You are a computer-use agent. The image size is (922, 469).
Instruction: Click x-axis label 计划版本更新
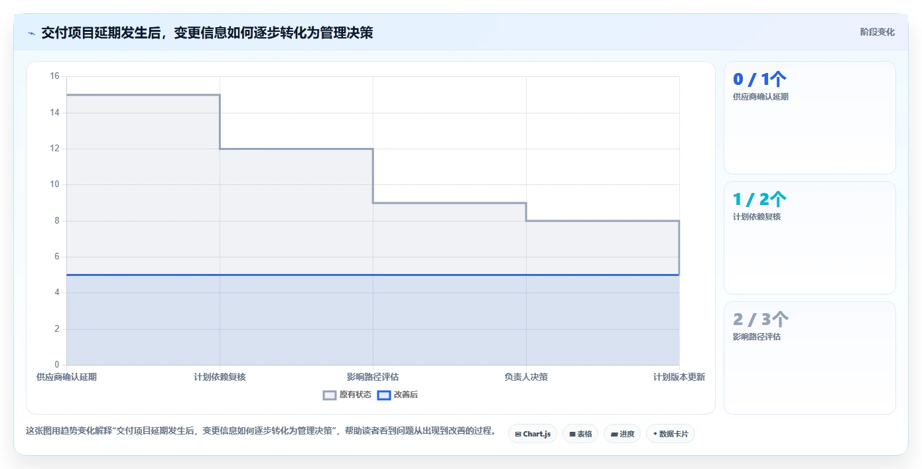tap(679, 377)
